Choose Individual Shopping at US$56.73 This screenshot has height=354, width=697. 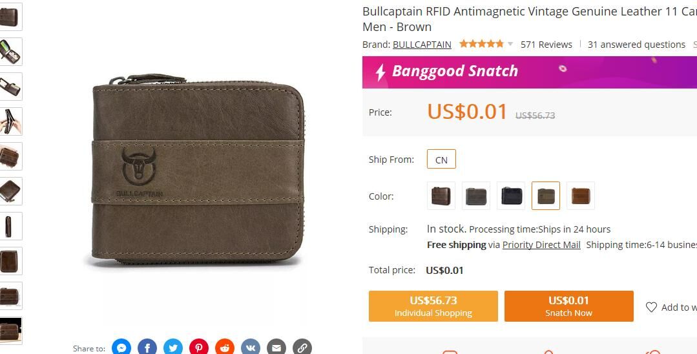pos(433,306)
